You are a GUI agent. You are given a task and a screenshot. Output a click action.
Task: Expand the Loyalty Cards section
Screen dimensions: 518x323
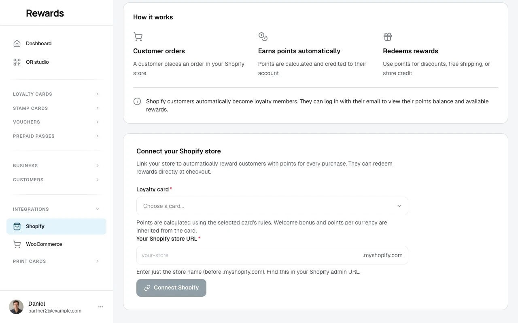pyautogui.click(x=56, y=94)
